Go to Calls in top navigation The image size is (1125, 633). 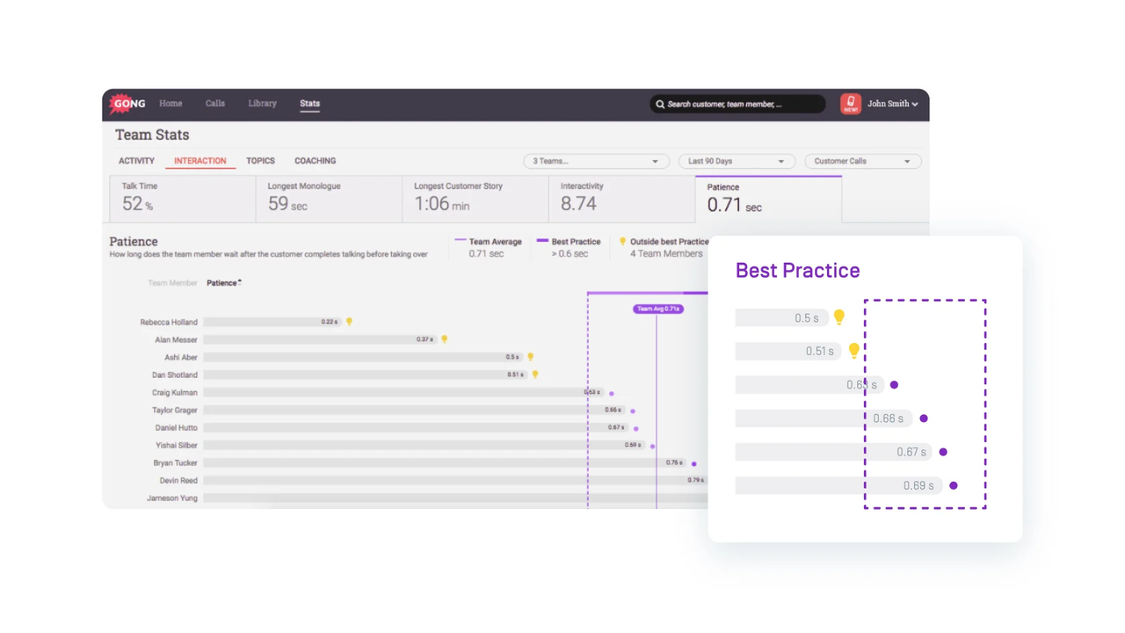215,104
